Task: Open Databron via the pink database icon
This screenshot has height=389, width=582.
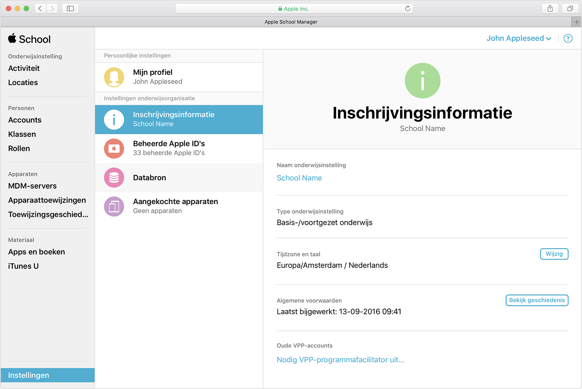Action: [x=114, y=178]
